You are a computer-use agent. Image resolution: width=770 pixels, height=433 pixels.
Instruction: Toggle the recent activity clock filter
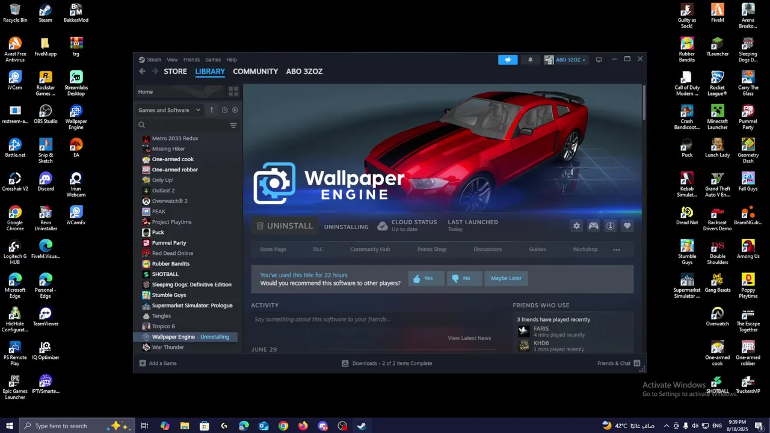click(224, 110)
